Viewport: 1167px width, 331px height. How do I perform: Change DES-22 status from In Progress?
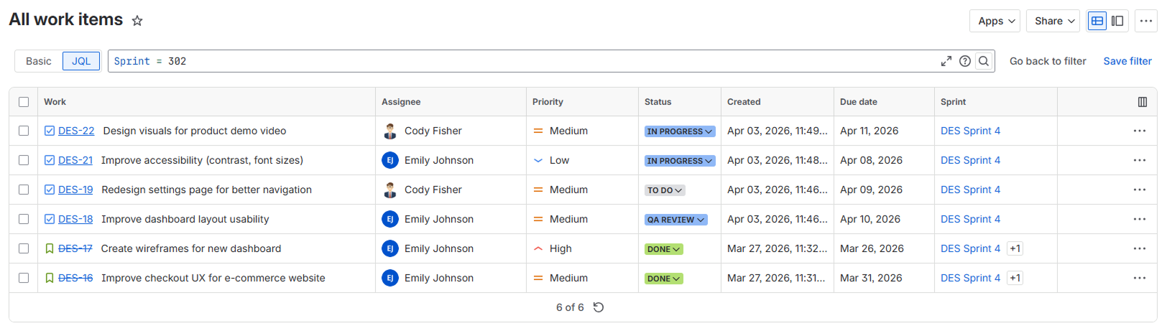point(680,131)
